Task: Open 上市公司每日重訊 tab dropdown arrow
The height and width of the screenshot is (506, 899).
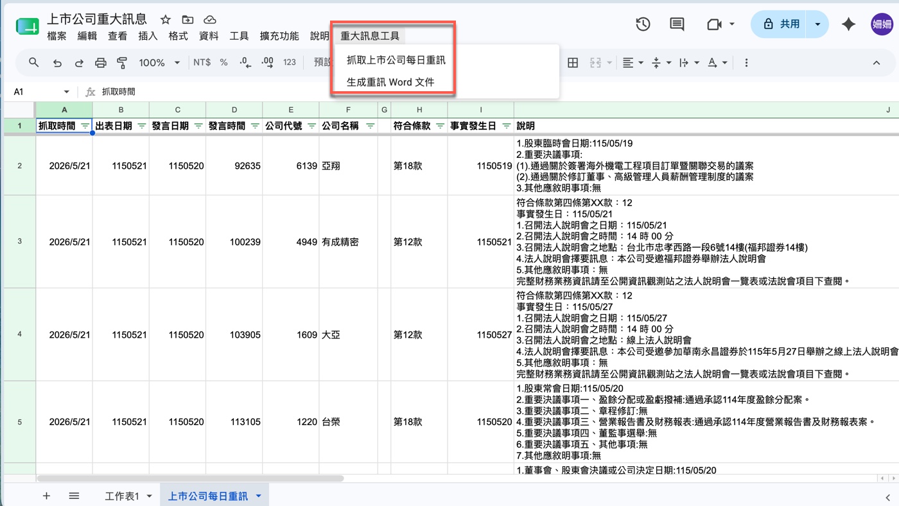Action: [259, 496]
